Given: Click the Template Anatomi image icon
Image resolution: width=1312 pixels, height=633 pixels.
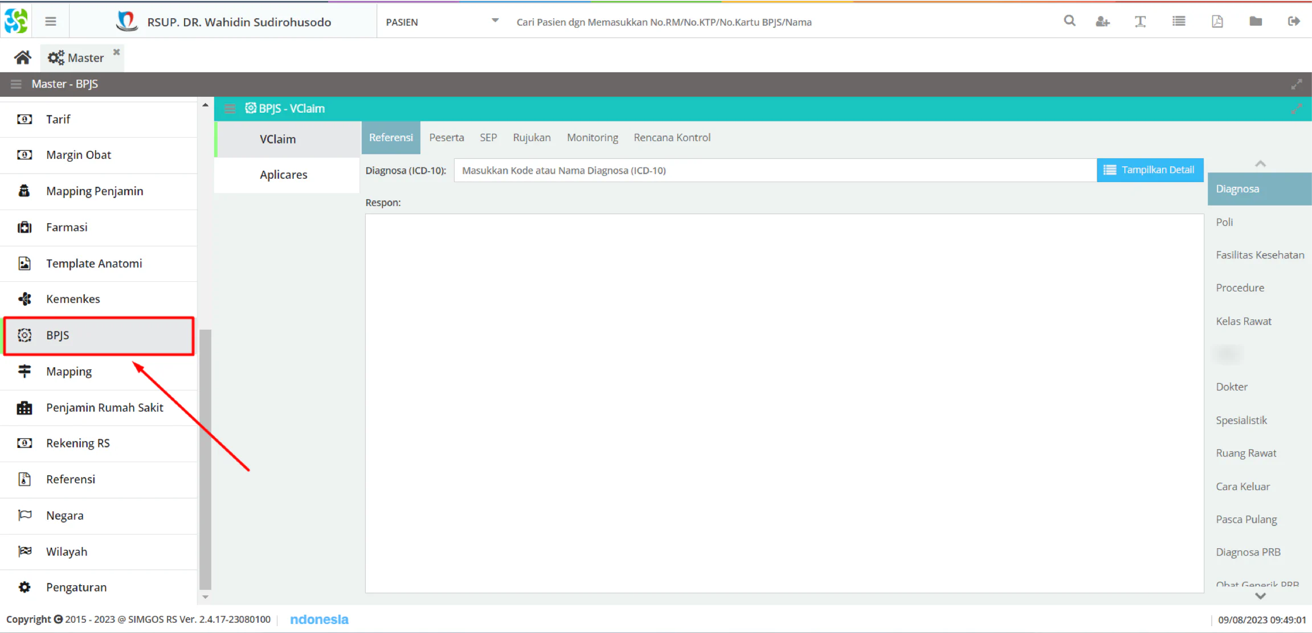Looking at the screenshot, I should click(x=24, y=264).
